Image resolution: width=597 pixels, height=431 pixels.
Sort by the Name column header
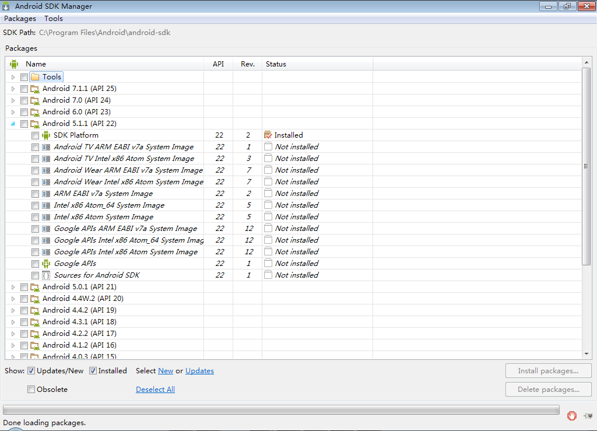[x=105, y=64]
